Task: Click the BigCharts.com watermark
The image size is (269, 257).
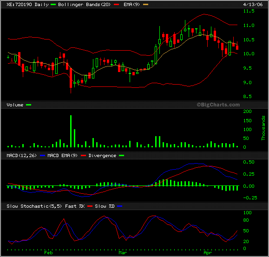Action: [x=218, y=105]
